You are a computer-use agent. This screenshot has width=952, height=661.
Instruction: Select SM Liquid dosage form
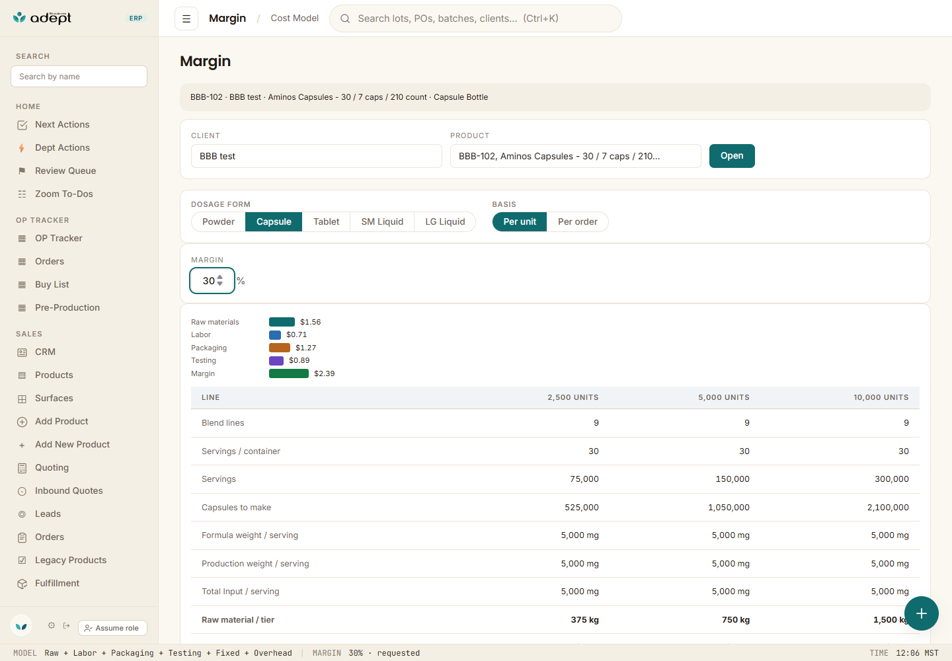tap(382, 222)
